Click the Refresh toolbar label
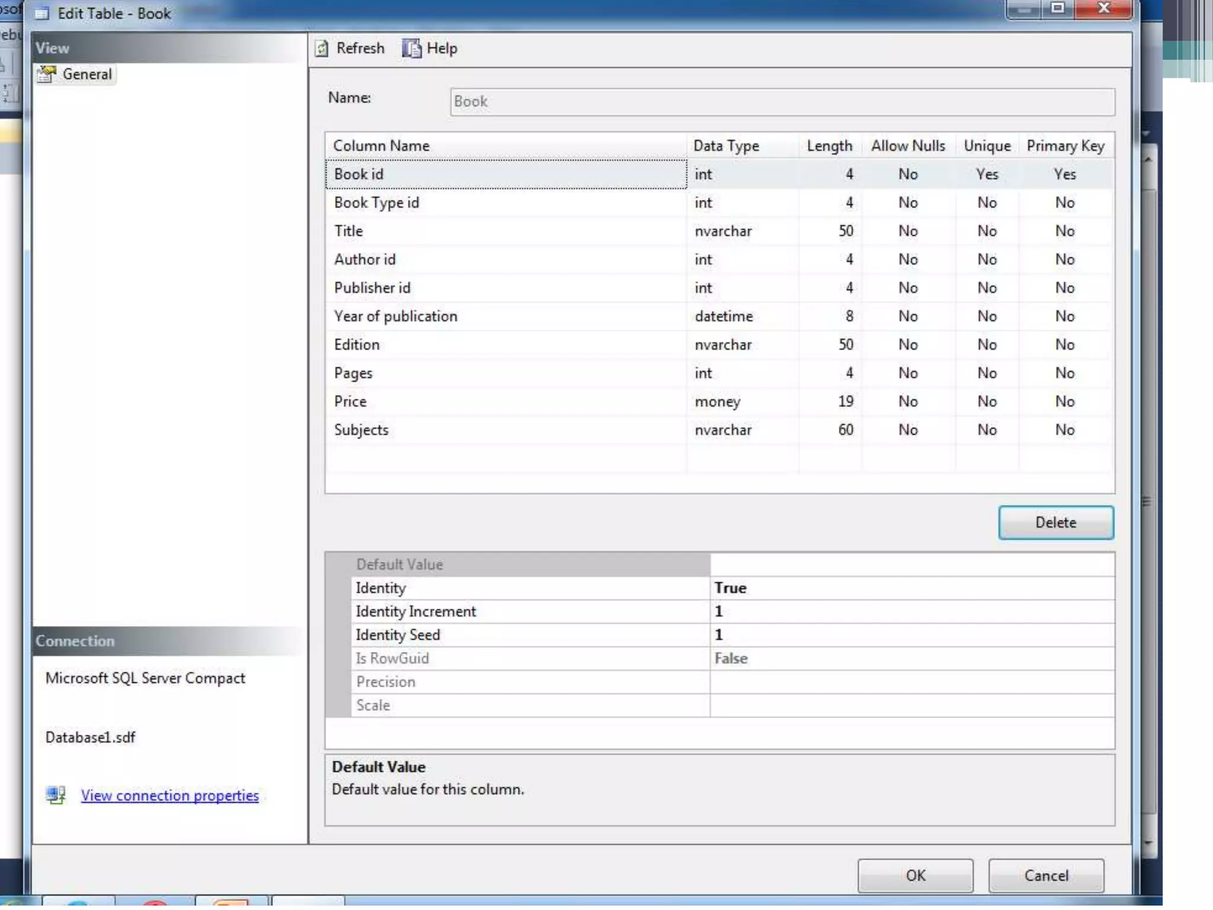Image resolution: width=1213 pixels, height=910 pixels. [360, 49]
